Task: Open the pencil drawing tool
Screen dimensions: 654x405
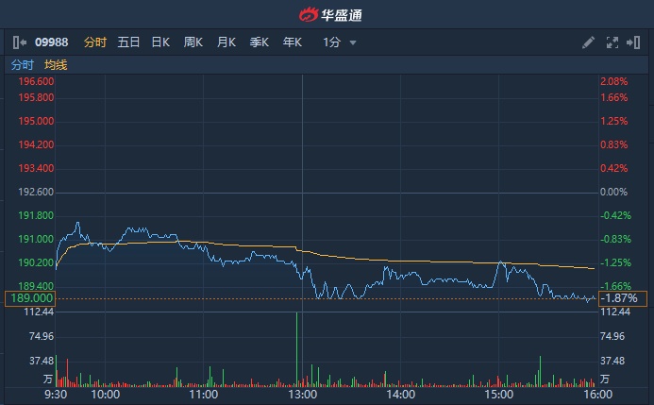Action: (x=588, y=42)
